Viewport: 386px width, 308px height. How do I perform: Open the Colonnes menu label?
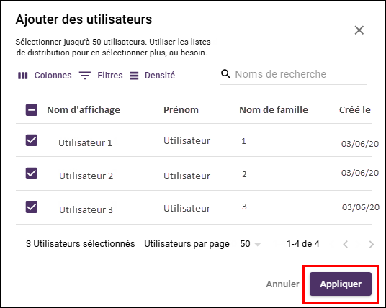tap(53, 76)
